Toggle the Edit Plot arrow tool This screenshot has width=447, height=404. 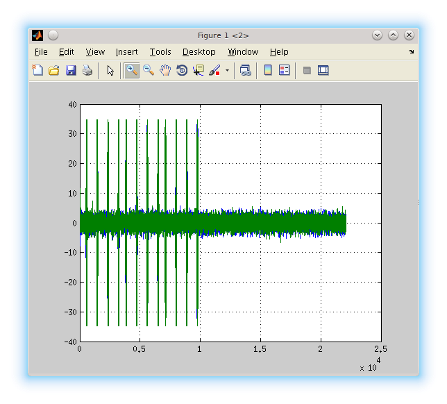110,70
